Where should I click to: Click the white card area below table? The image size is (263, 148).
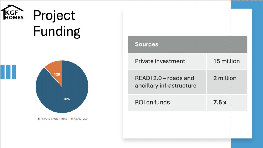[x=187, y=125]
